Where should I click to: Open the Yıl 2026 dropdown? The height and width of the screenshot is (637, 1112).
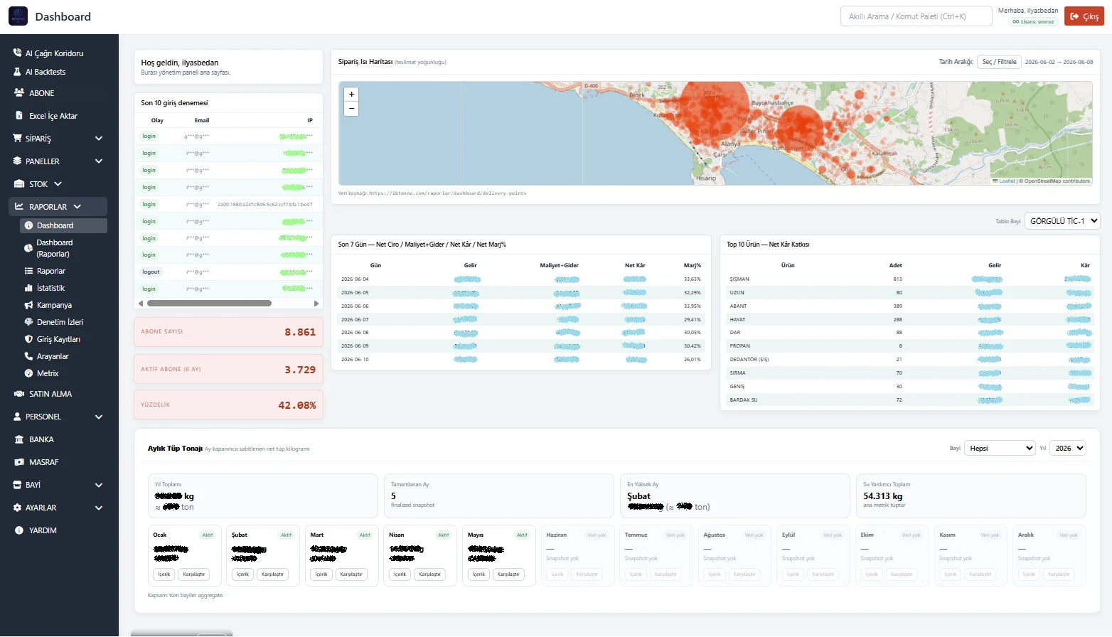coord(1068,448)
